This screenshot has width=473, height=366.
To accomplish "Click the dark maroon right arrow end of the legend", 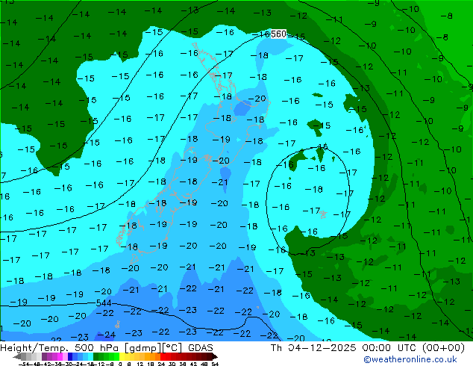I will [215, 356].
